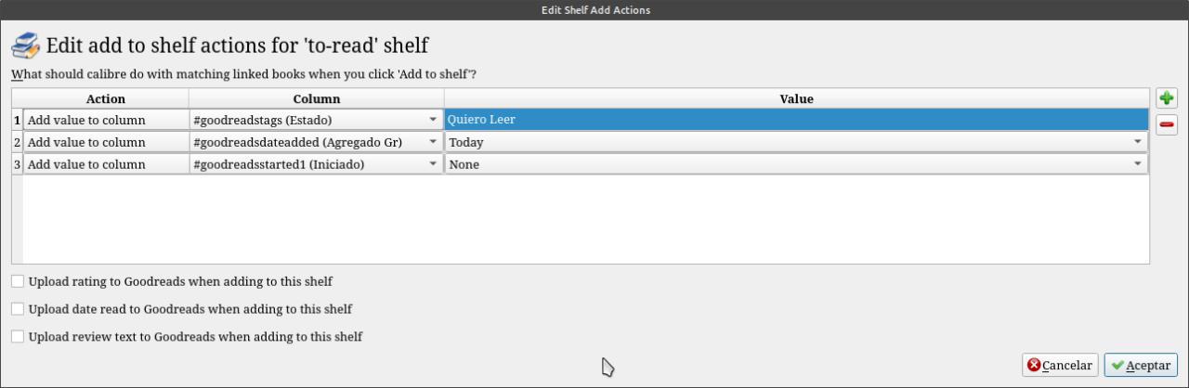Screen dimensions: 1189x388
Task: Click the Value column header
Action: pos(796,98)
